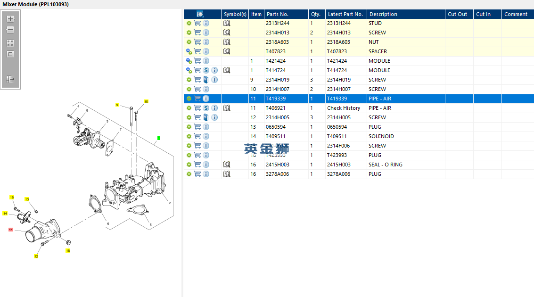
Task: Select callout 16 in the diagram
Action: point(68,251)
